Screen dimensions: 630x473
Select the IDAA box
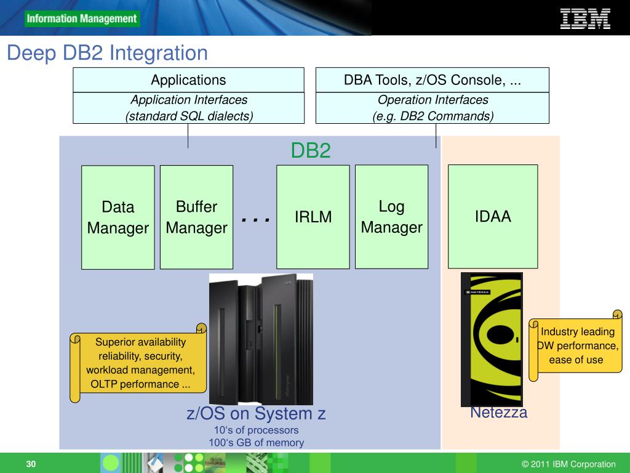(493, 216)
